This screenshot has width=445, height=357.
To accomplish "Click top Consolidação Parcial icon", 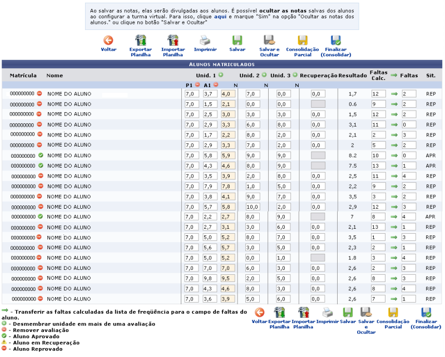I will pyautogui.click(x=303, y=40).
